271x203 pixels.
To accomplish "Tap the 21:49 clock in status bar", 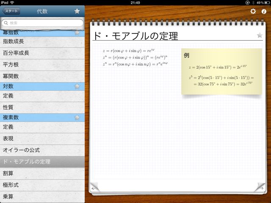I will point(135,3).
